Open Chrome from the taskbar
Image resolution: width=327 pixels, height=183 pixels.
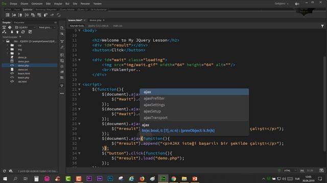pyautogui.click(x=174, y=178)
